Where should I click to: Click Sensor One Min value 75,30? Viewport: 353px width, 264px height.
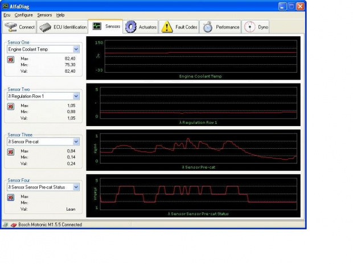click(70, 65)
